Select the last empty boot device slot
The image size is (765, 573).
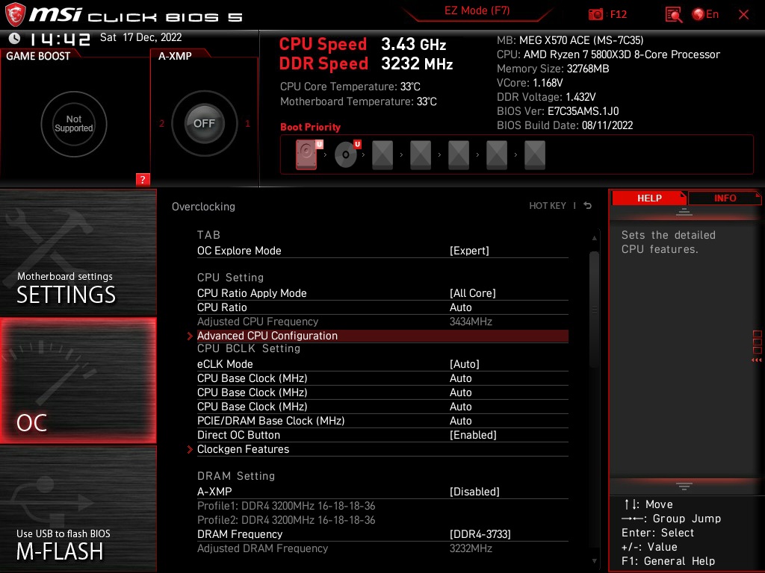tap(535, 155)
